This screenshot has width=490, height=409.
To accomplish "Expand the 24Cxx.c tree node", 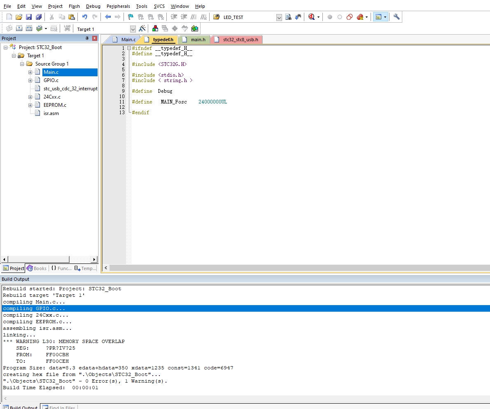I will [x=30, y=97].
